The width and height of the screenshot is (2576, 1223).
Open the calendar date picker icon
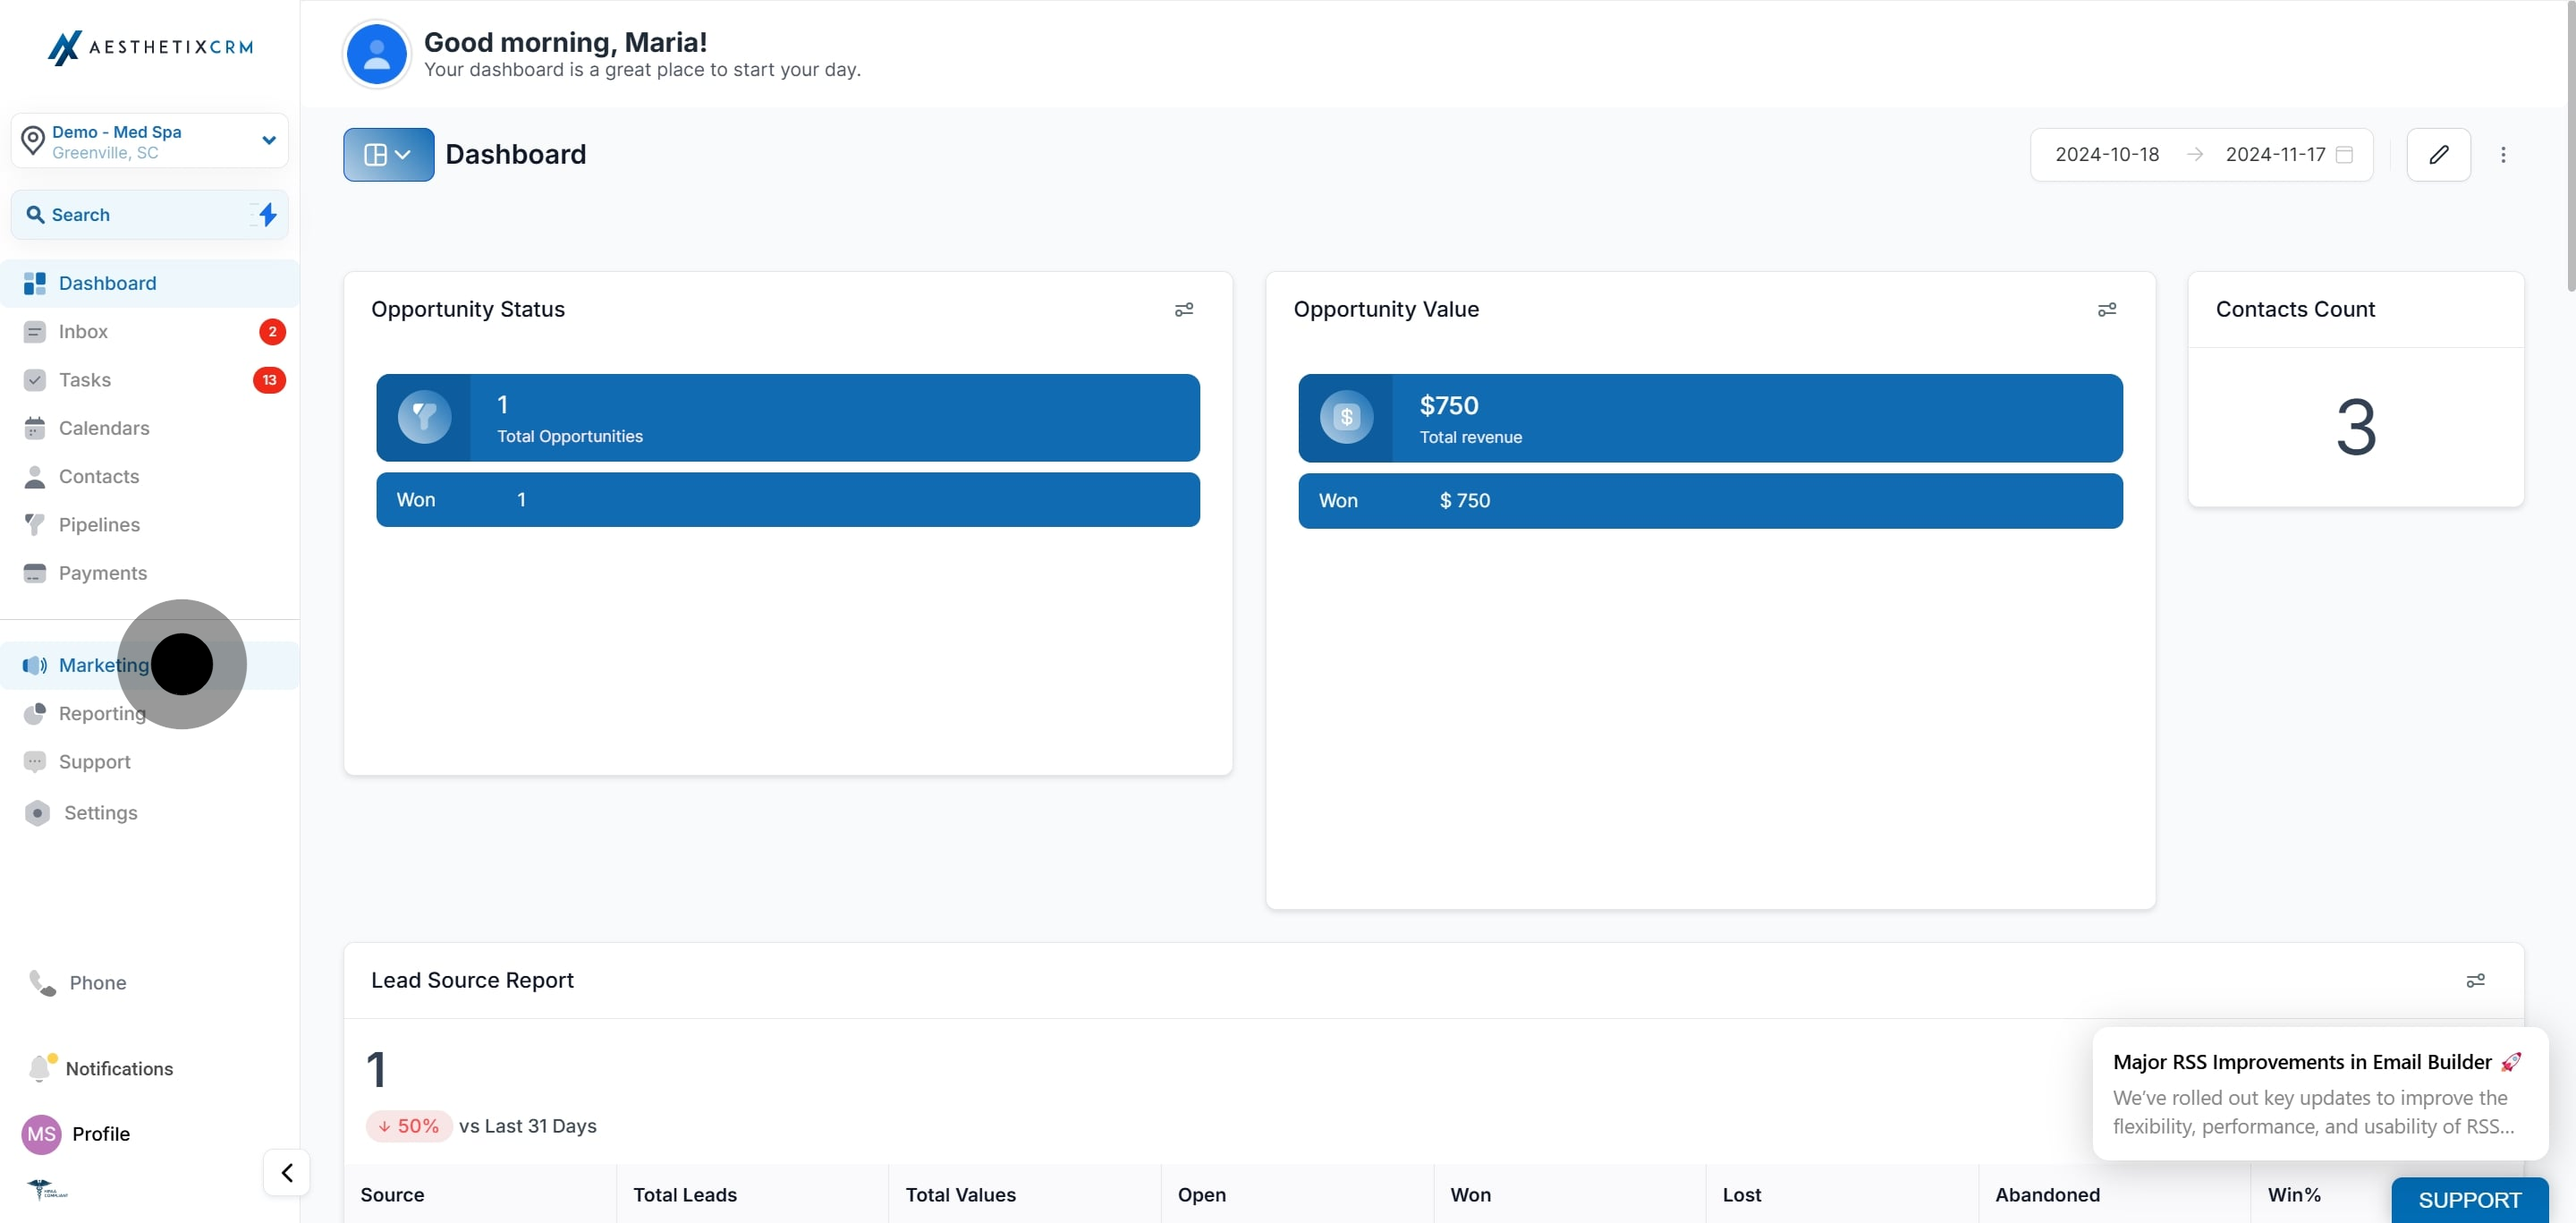(x=2344, y=154)
